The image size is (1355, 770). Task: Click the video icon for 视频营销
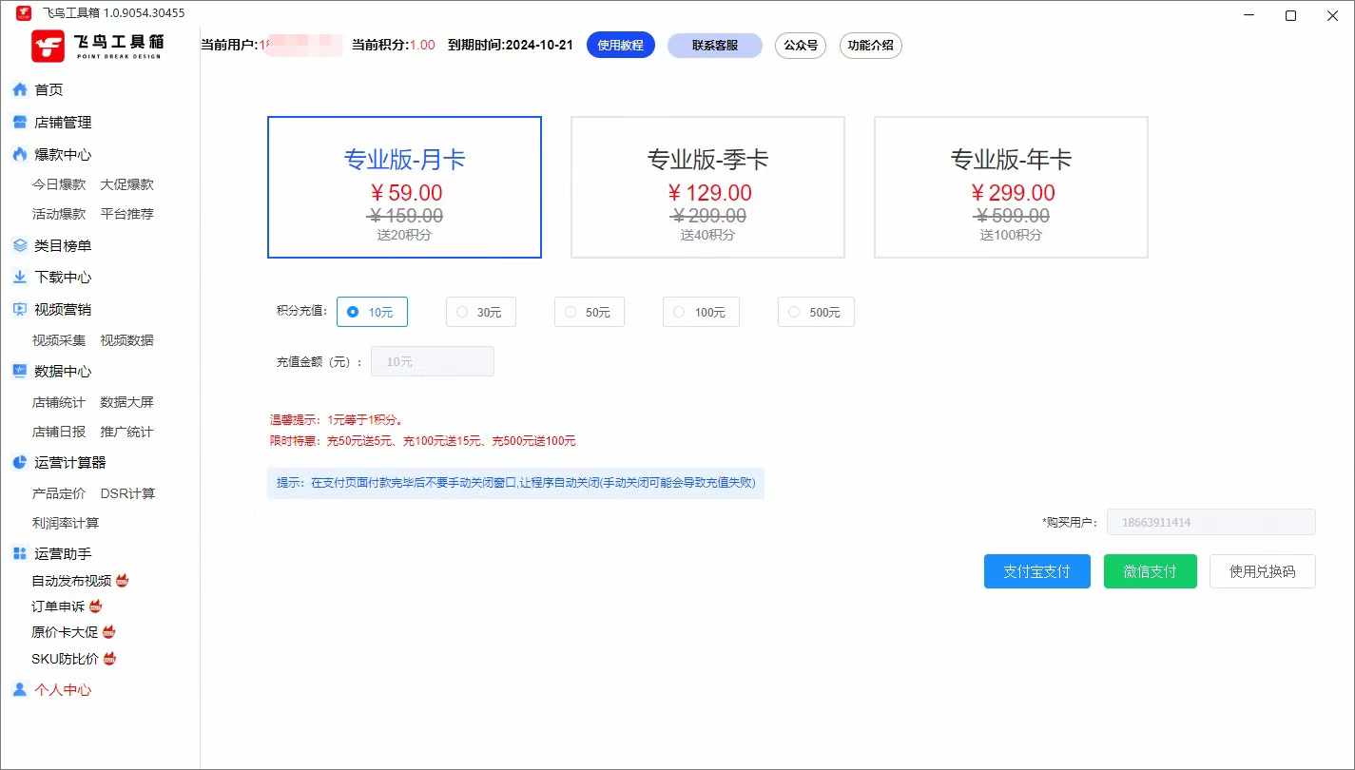pos(19,309)
